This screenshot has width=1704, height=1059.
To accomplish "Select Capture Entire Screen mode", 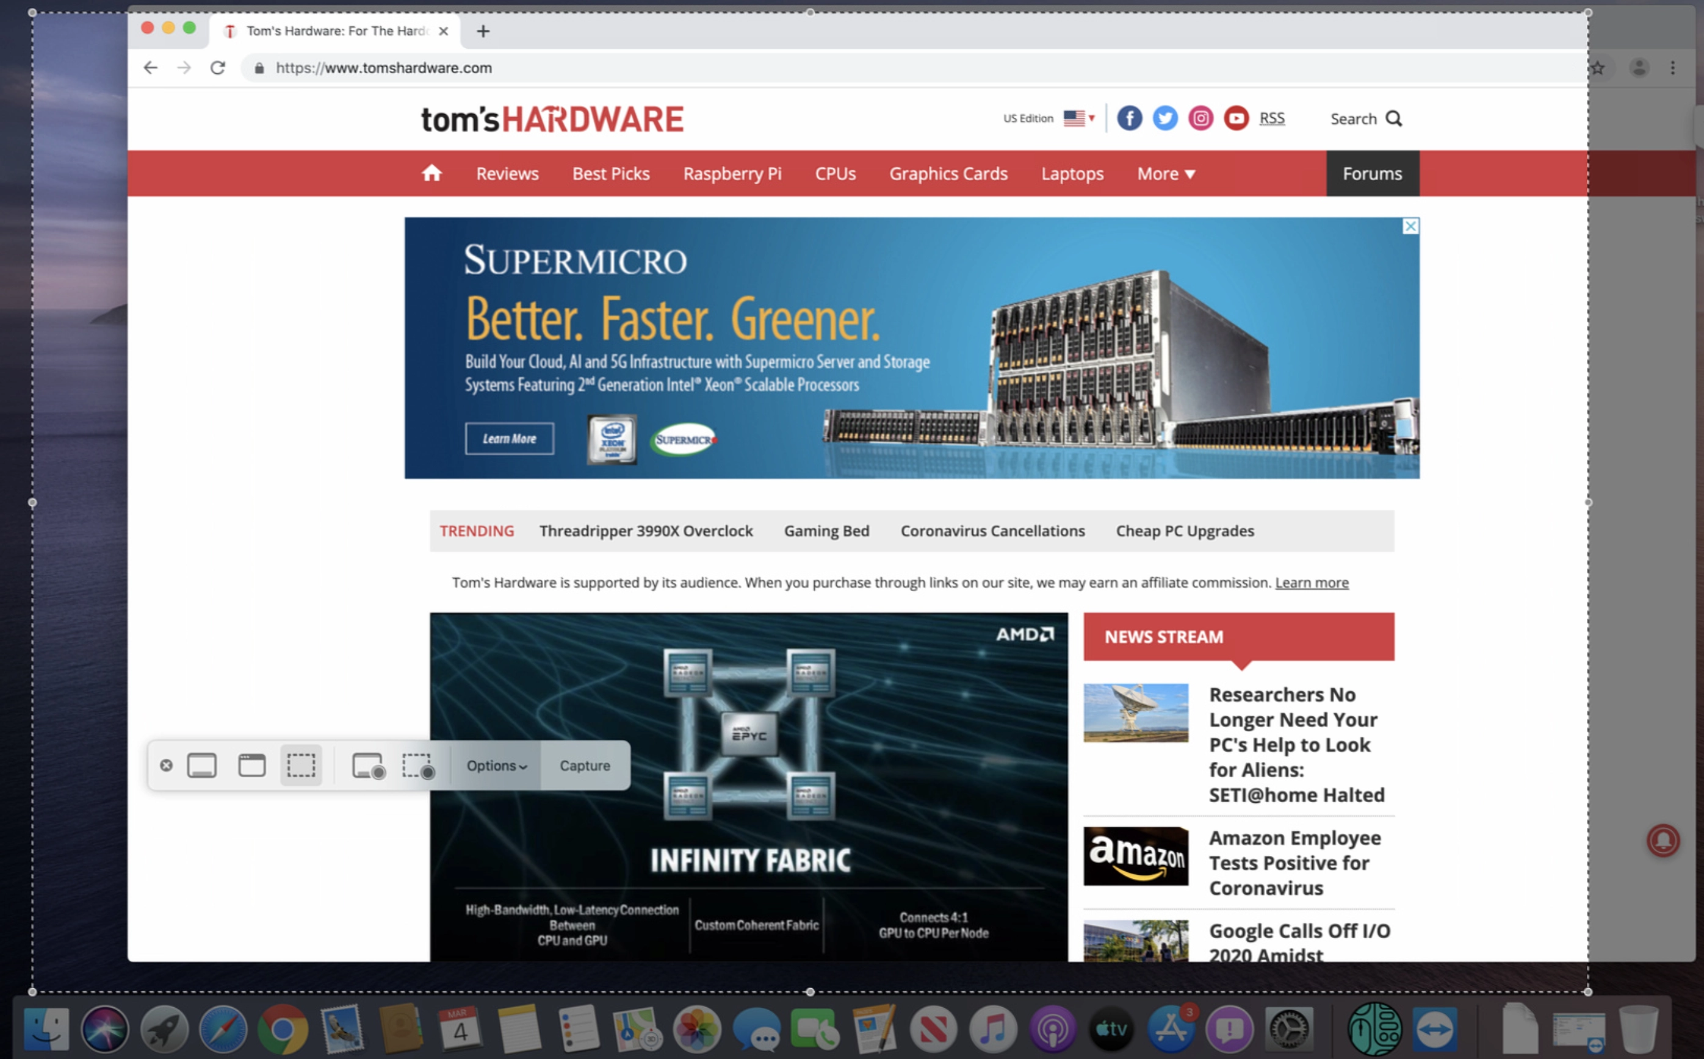I will [x=202, y=766].
